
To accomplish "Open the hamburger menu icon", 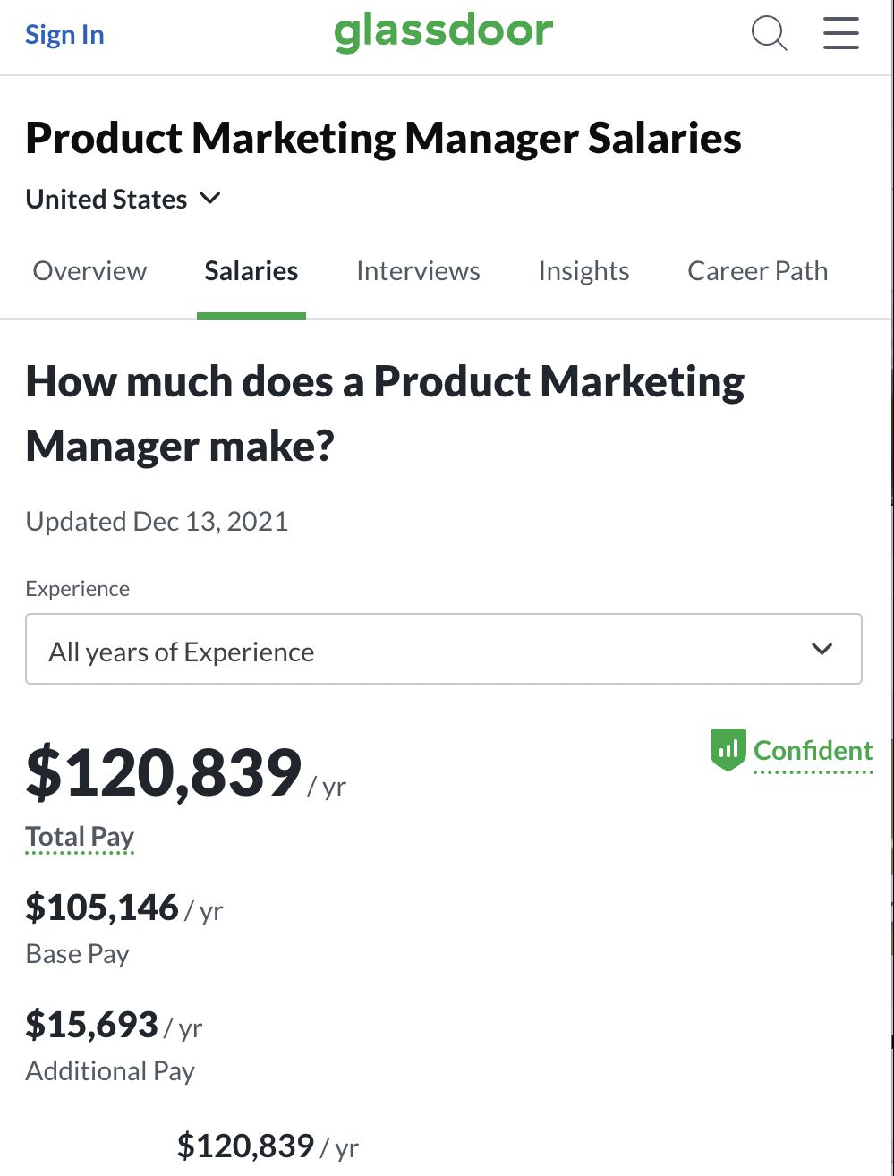I will (x=840, y=34).
